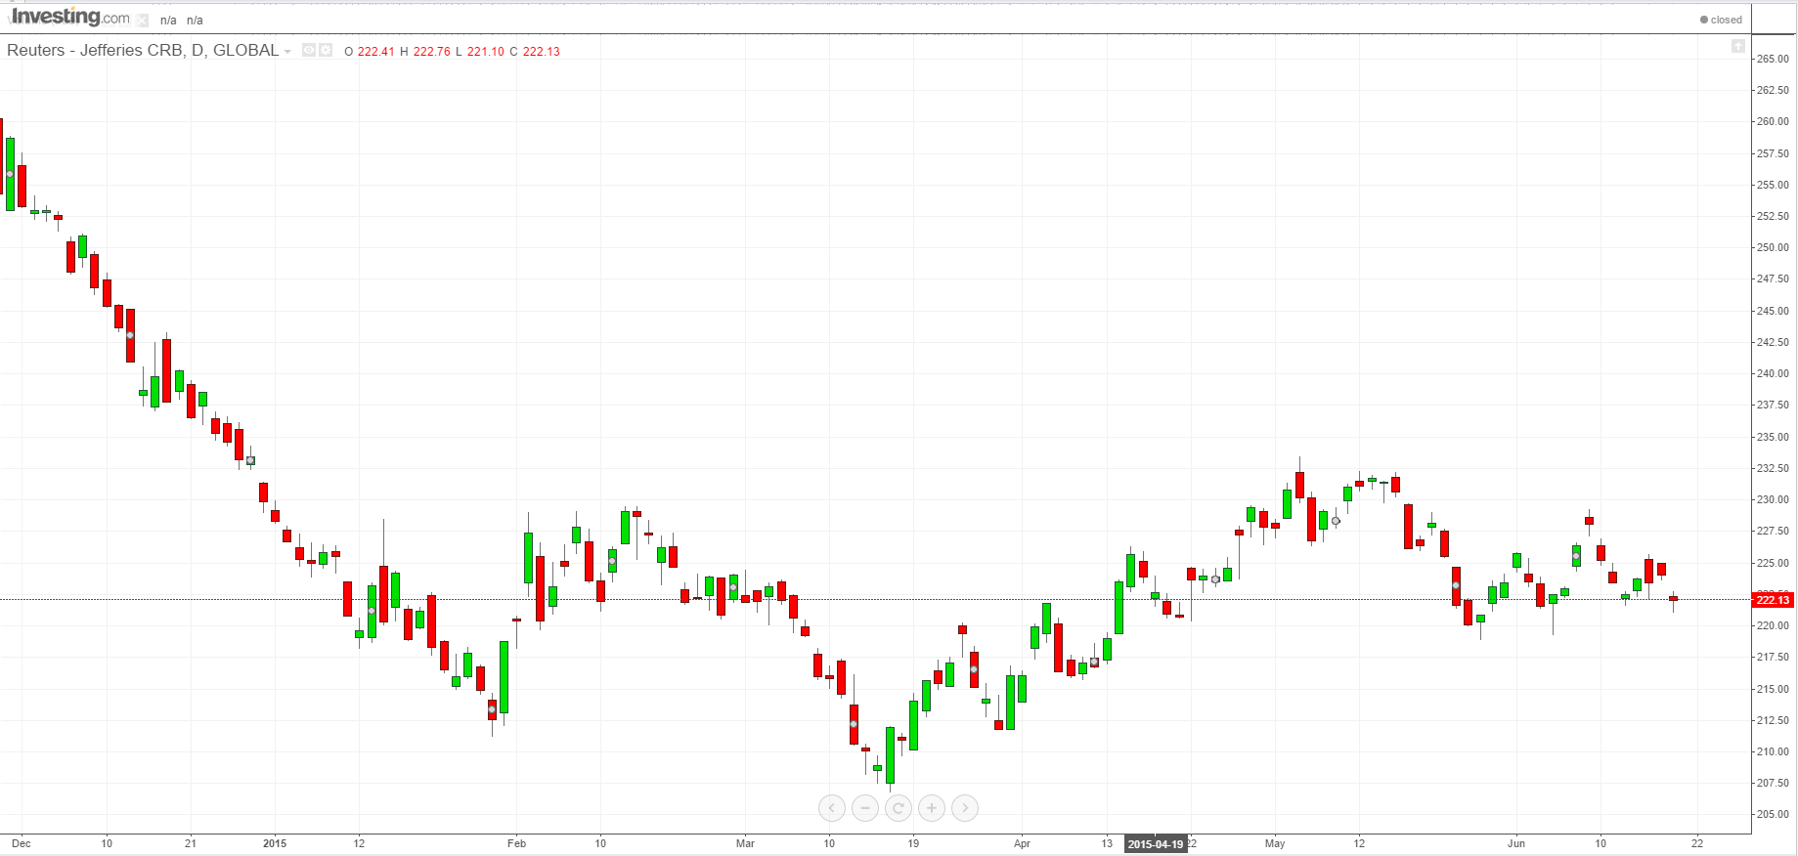
Task: Click the Jun label on the time axis
Action: 1516,843
